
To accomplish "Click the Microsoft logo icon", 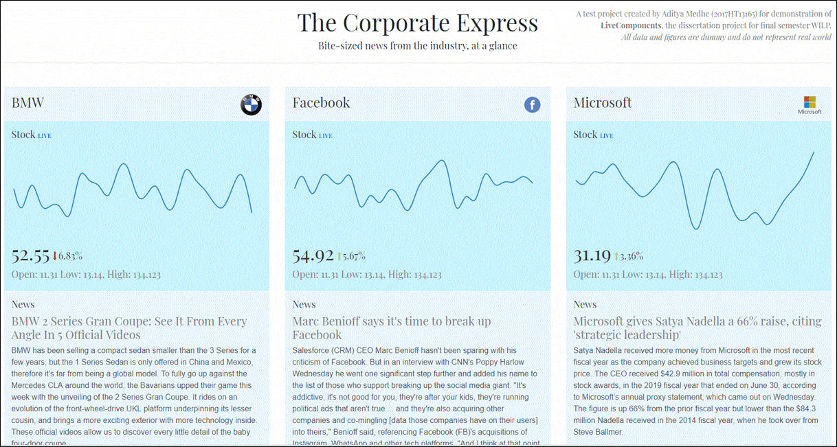I will [810, 105].
